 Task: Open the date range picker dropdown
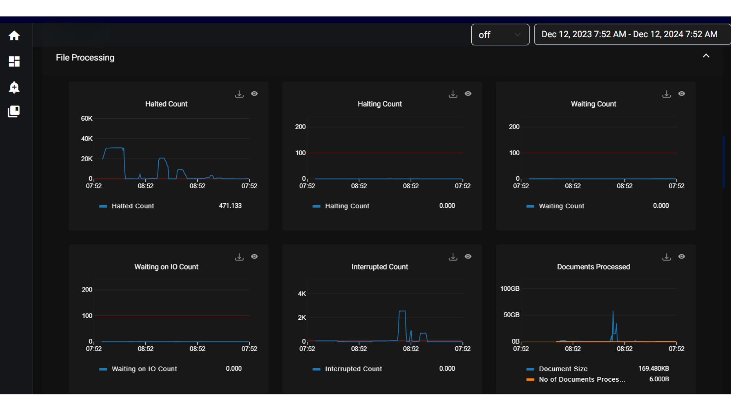[x=630, y=34]
